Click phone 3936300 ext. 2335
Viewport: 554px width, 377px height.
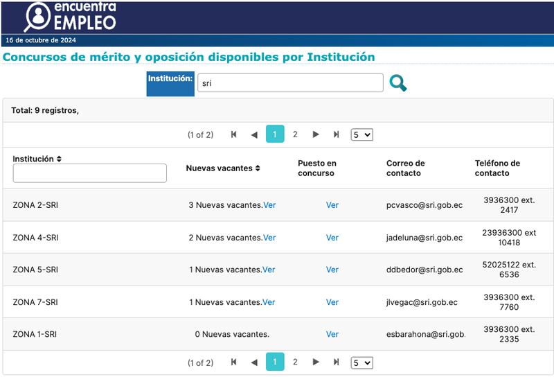coord(509,334)
